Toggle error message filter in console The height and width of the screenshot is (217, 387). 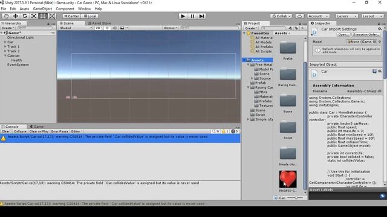235,131
